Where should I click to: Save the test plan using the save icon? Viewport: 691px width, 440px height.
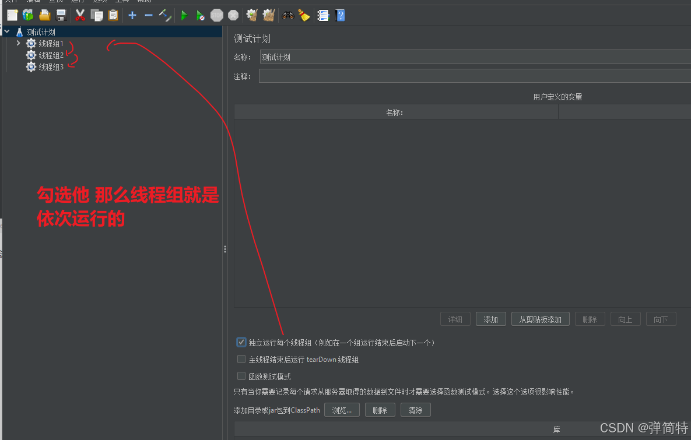click(61, 15)
